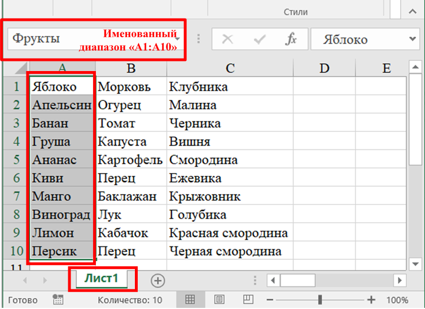Click the cell containing Малина
The height and width of the screenshot is (309, 425).
(230, 104)
